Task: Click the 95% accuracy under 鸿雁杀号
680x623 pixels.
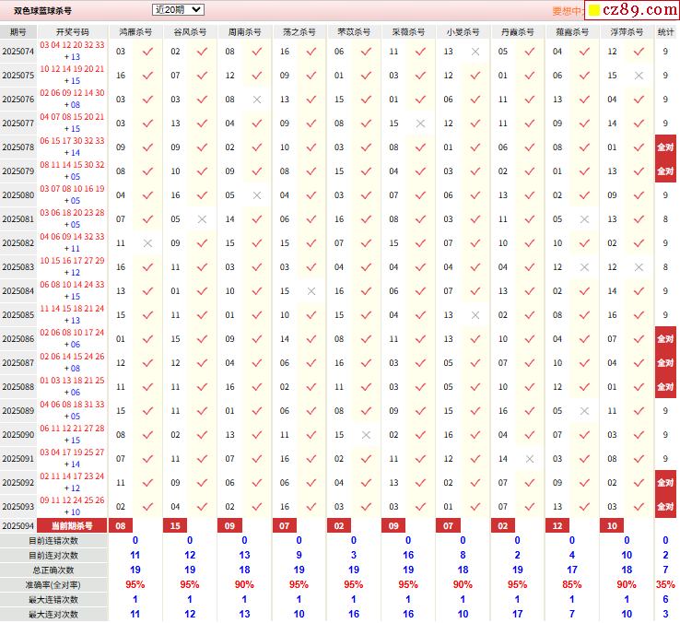Action: click(135, 585)
